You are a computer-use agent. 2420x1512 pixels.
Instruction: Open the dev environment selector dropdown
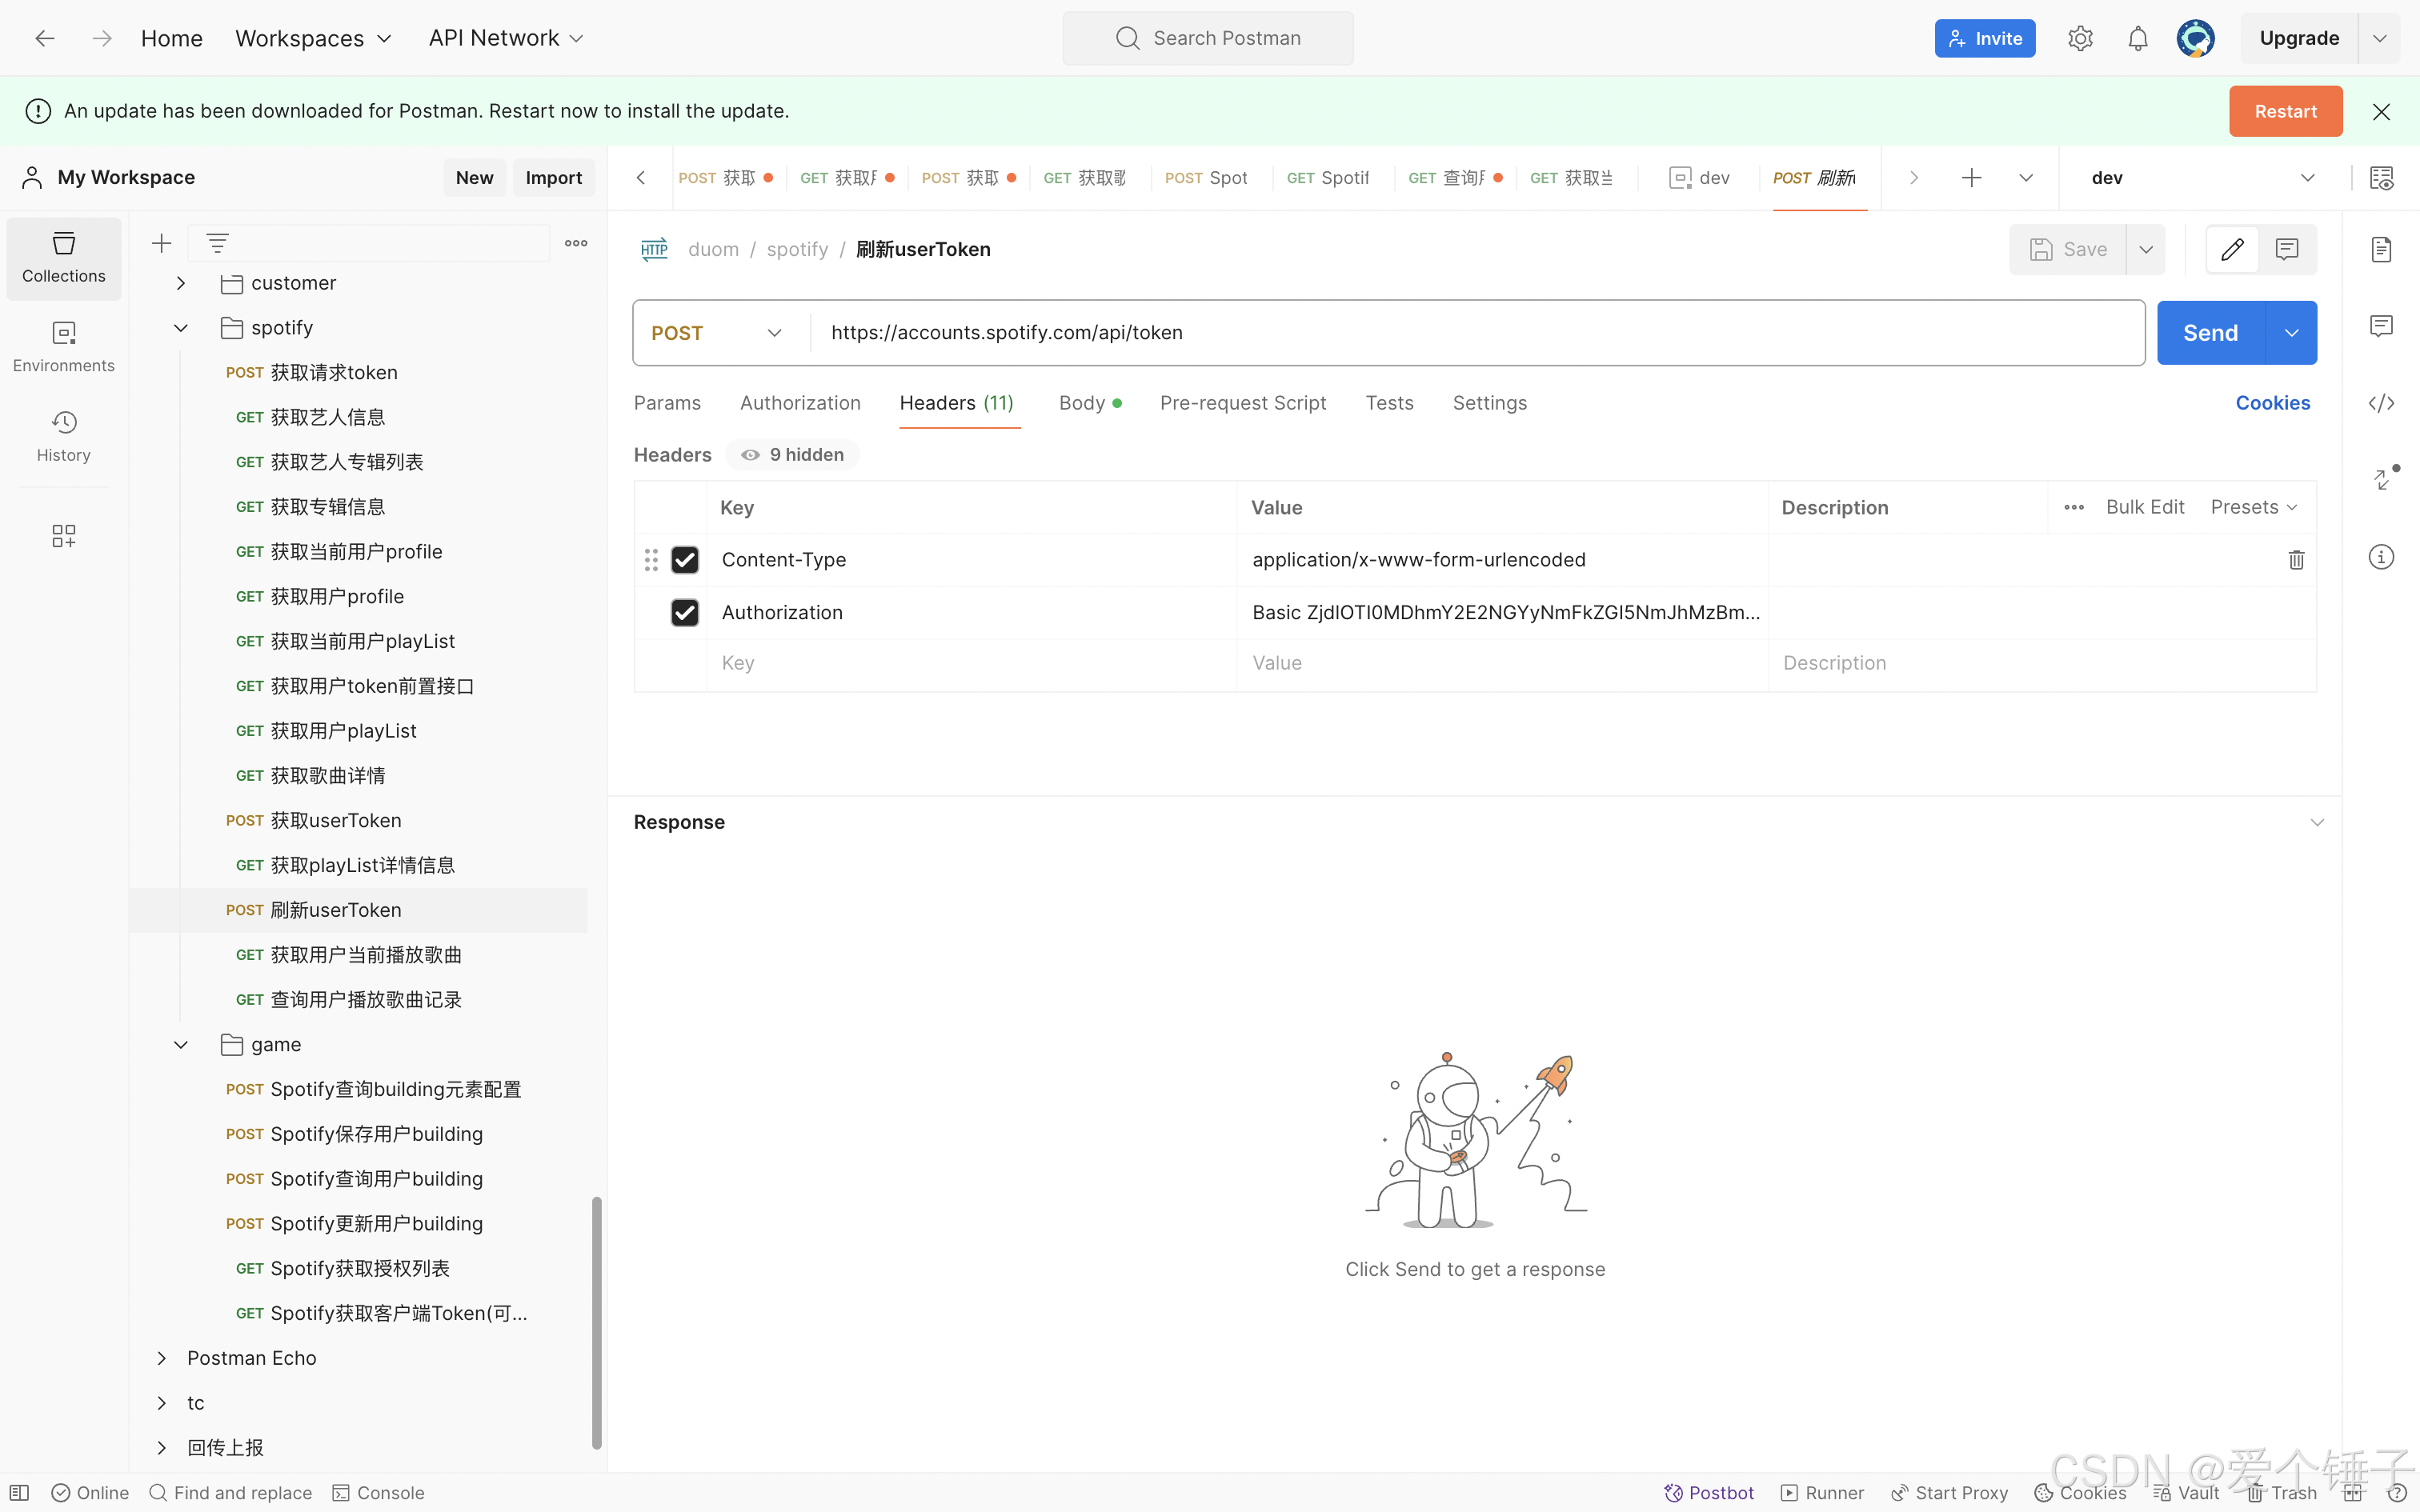pos(2200,178)
